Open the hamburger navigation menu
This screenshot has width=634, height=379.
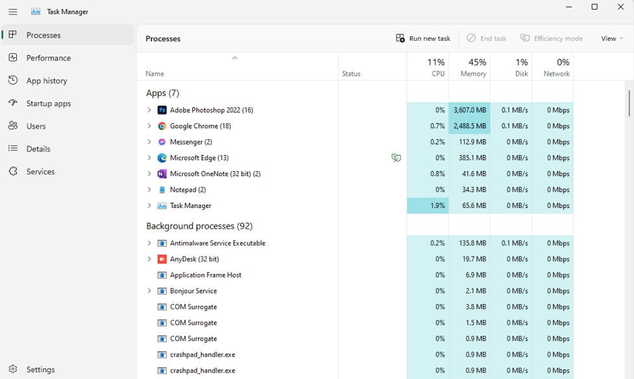point(13,12)
